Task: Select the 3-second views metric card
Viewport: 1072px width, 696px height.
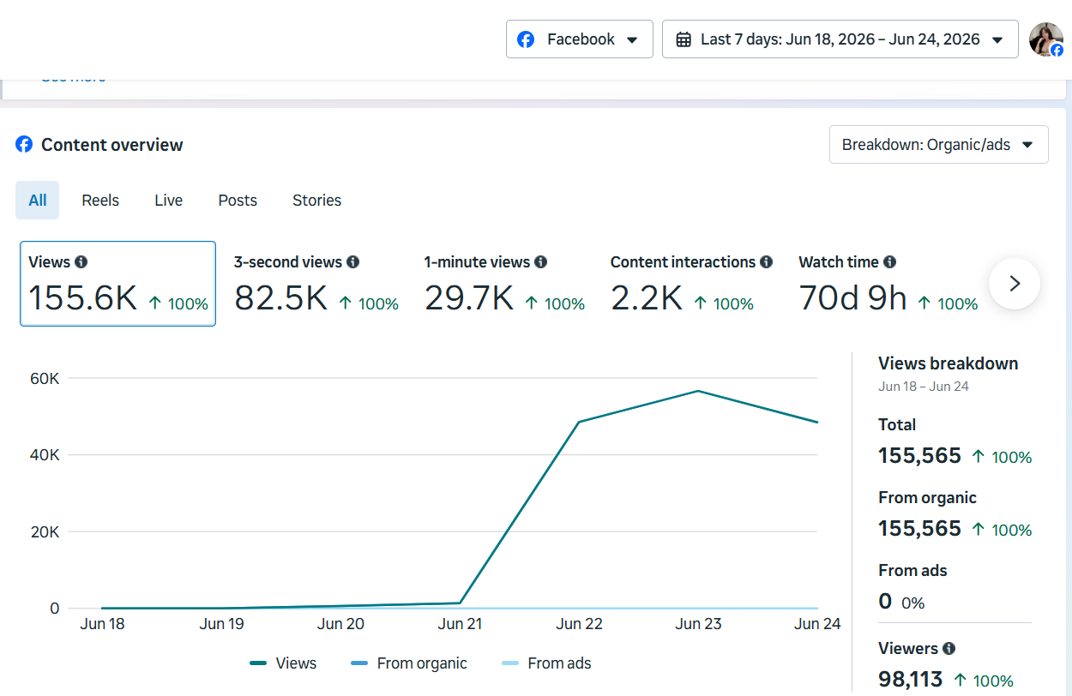Action: click(x=316, y=284)
